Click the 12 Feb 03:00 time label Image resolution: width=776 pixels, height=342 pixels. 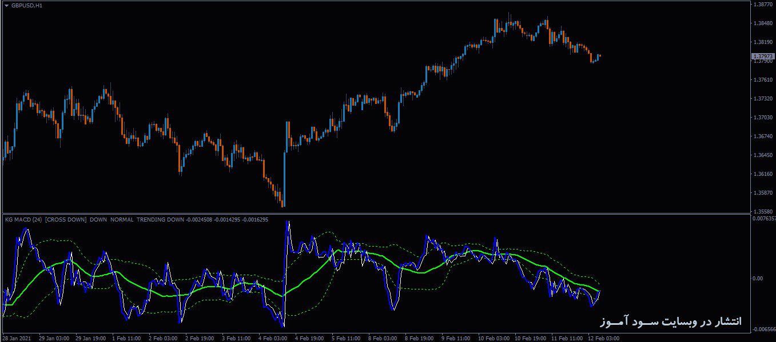pyautogui.click(x=604, y=338)
